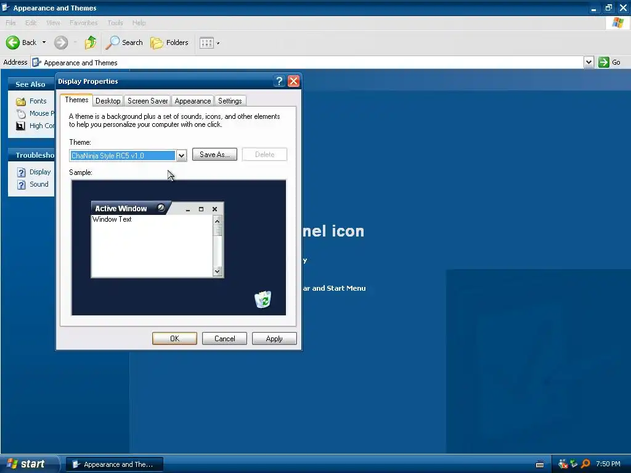
Task: Open the Screen Saver tab
Action: click(148, 101)
